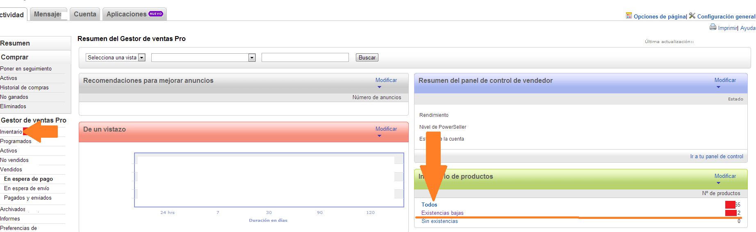This screenshot has width=756, height=232.
Task: Expand the second filter combo box
Action: coord(252,58)
